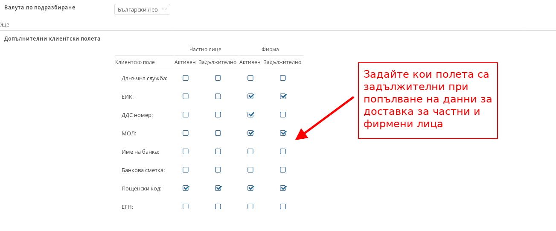Open the Български Лев currency dropdown

click(x=142, y=9)
